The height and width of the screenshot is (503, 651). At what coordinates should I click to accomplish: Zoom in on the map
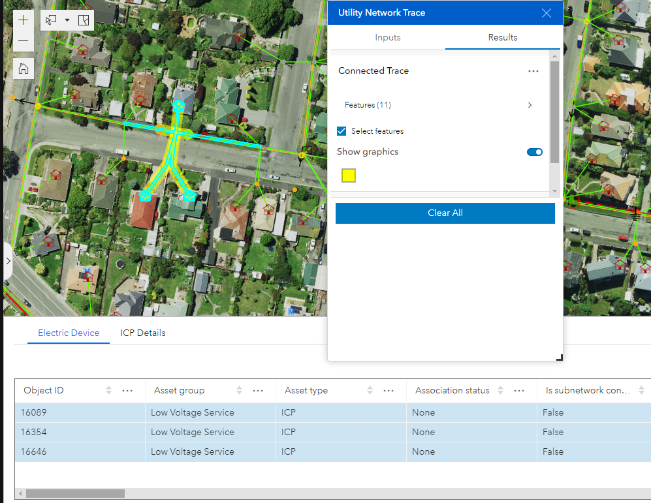(24, 20)
